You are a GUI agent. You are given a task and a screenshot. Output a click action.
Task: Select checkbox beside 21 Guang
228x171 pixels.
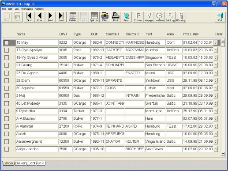coord(7,65)
